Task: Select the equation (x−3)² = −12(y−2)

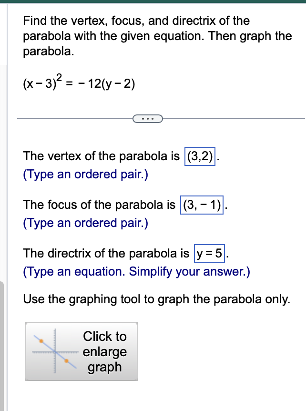Action: (x=79, y=82)
